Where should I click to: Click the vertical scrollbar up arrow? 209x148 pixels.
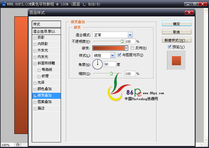[x=206, y=10]
